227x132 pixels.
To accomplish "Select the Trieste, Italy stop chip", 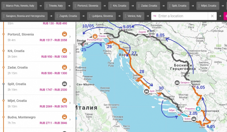I will point(56,6).
